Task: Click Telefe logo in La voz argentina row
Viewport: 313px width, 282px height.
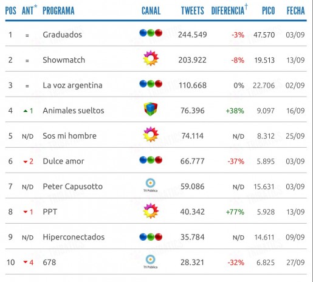Action: click(151, 84)
